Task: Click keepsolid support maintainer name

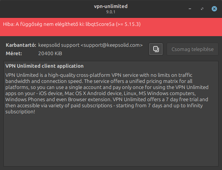Action: [59, 45]
